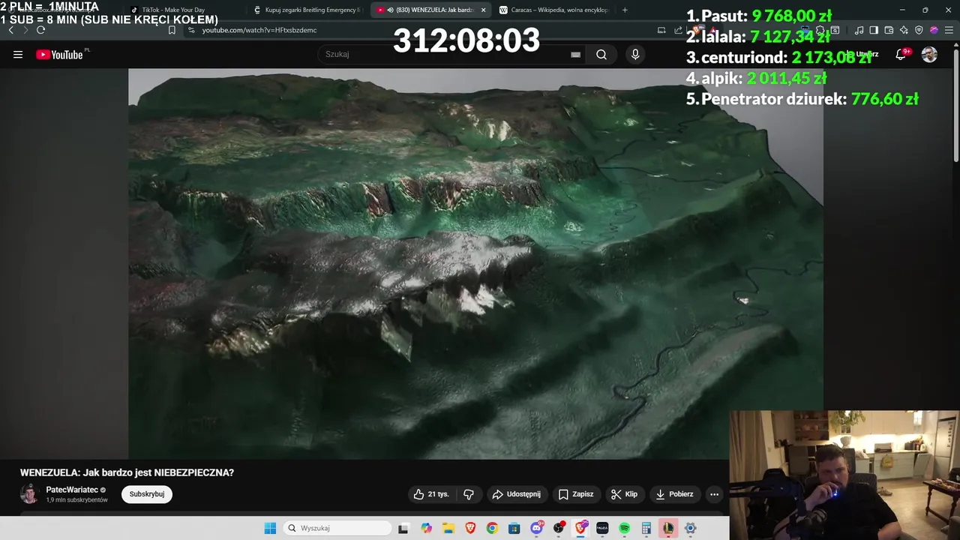Image resolution: width=960 pixels, height=540 pixels.
Task: Open Calculator from taskbar
Action: coord(646,528)
